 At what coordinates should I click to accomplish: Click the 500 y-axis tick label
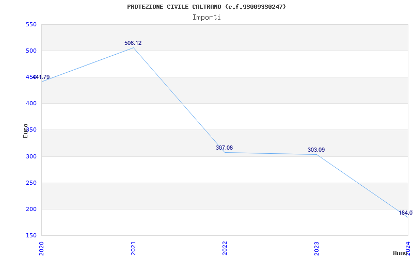30,51
